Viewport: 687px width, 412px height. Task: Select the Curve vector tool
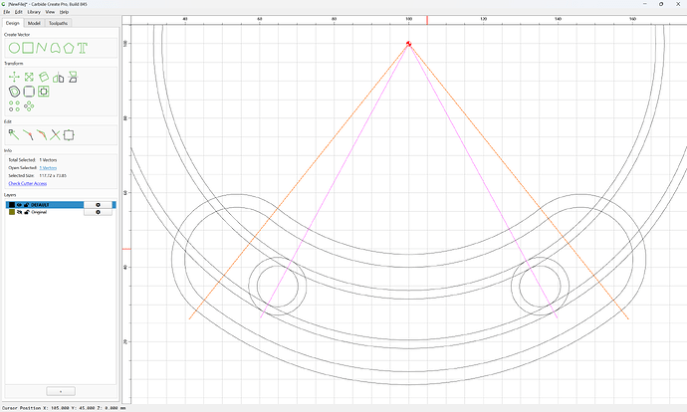55,48
